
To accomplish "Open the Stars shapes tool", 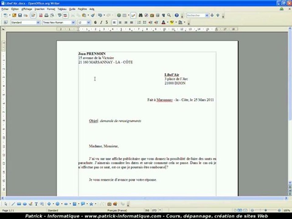I will 91,204.
